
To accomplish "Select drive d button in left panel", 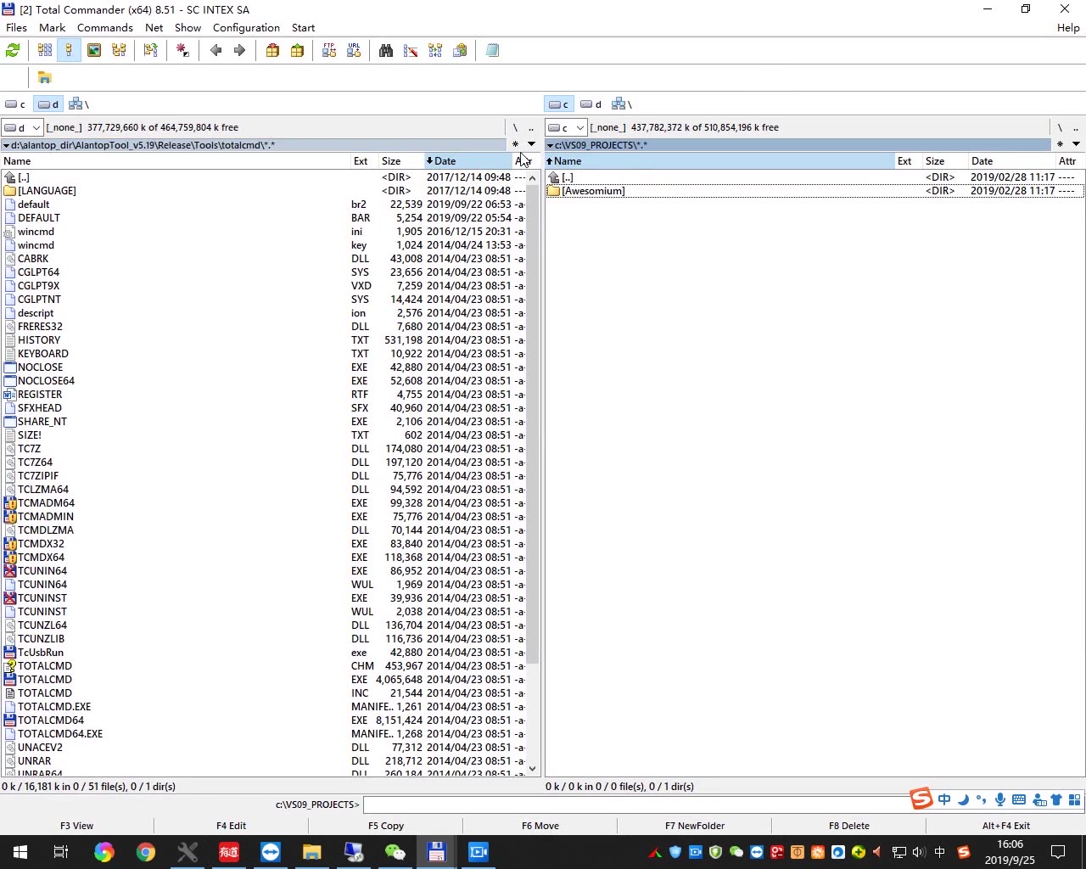I will (48, 104).
